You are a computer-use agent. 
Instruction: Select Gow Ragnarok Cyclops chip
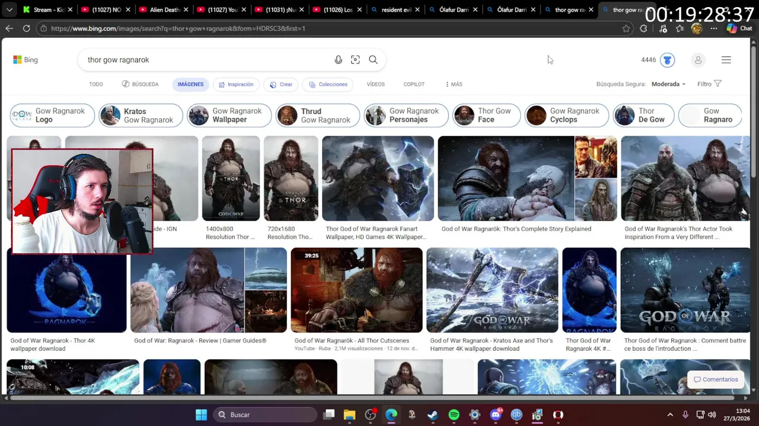click(566, 115)
